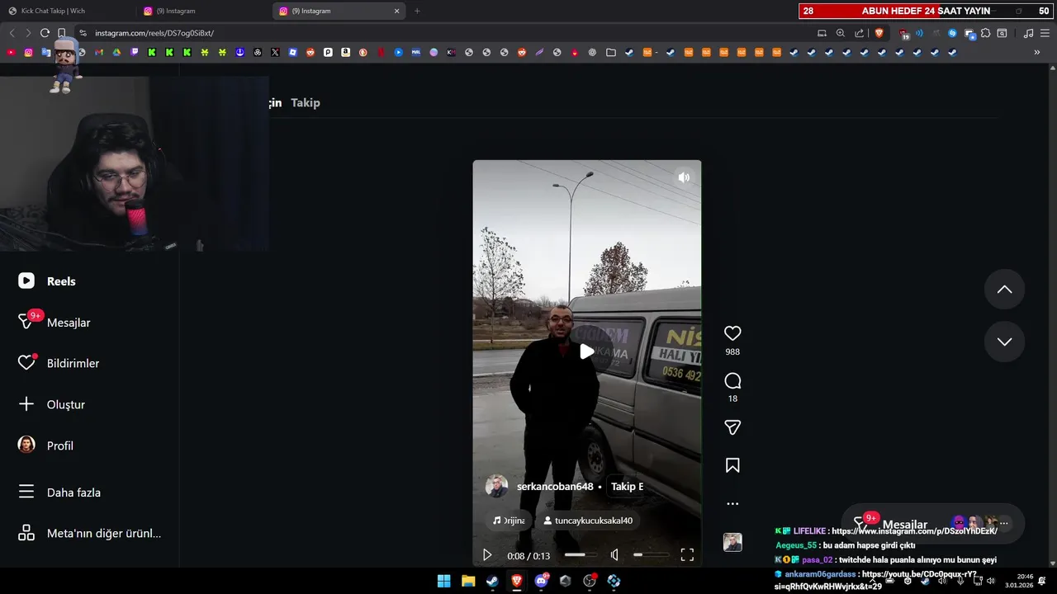Click Brave Shields lion icon
Image resolution: width=1057 pixels, height=594 pixels.
tap(879, 33)
